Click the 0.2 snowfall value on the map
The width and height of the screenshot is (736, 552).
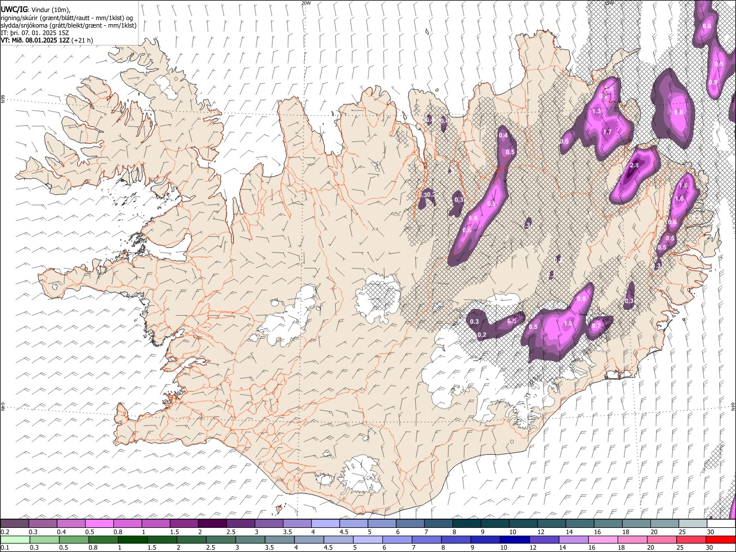pyautogui.click(x=482, y=335)
